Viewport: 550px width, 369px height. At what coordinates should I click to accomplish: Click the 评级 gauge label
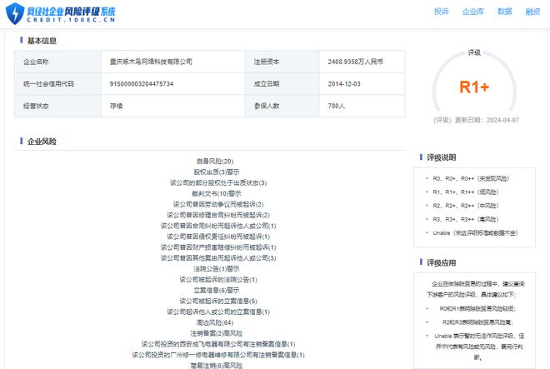coord(474,52)
